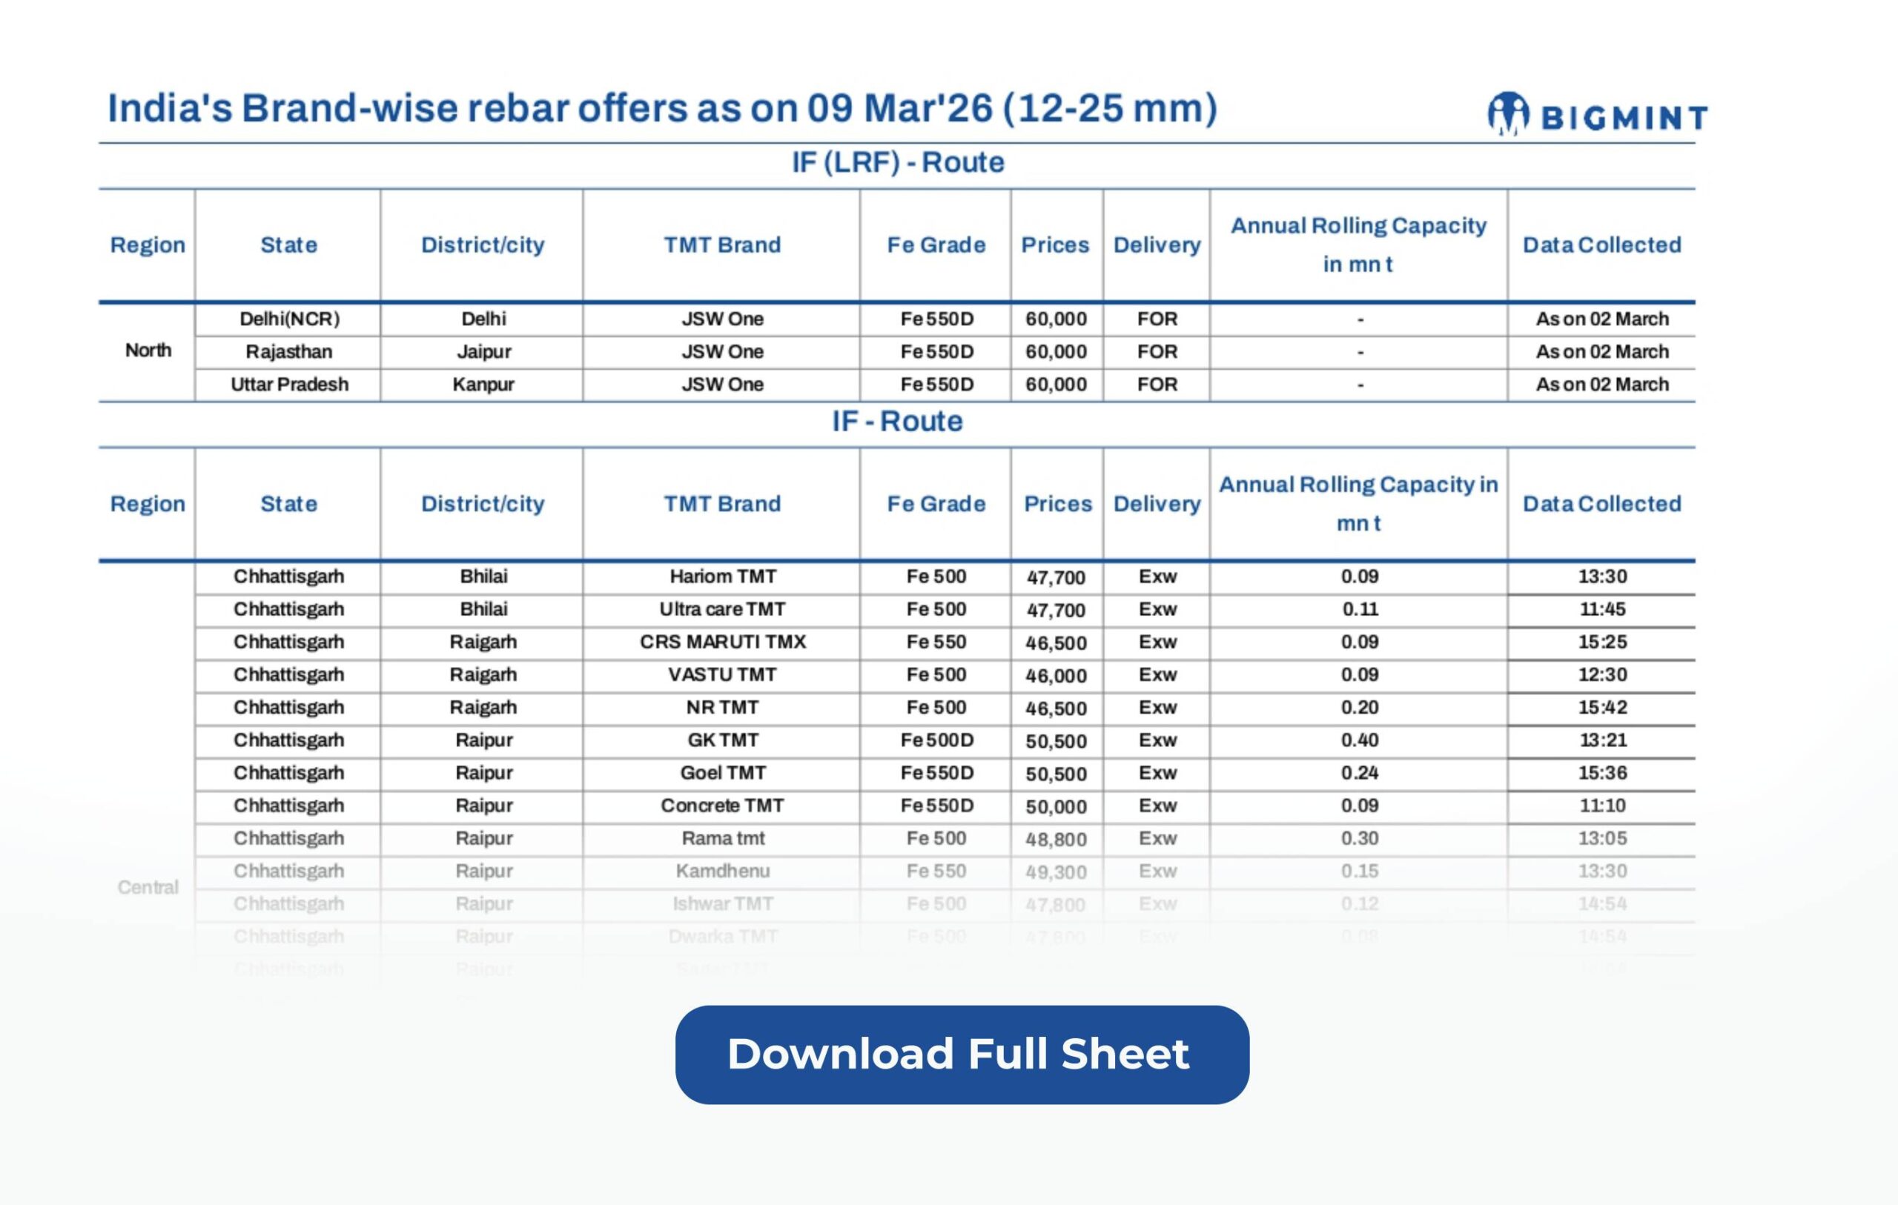Select the Hariom TMT brand cell

(x=722, y=576)
